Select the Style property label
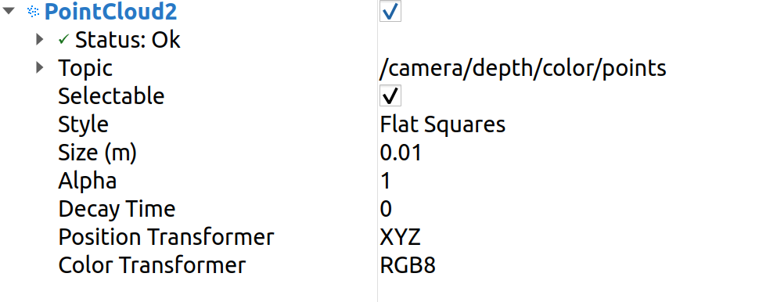759x302 pixels. point(83,124)
